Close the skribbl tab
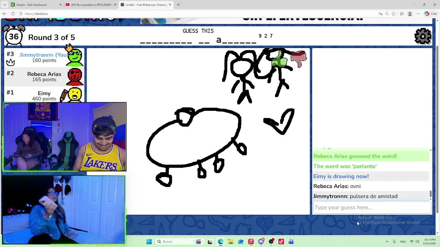 (x=170, y=5)
